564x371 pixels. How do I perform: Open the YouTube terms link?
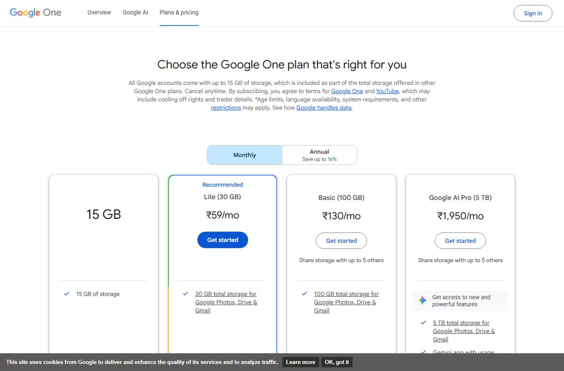(x=388, y=91)
